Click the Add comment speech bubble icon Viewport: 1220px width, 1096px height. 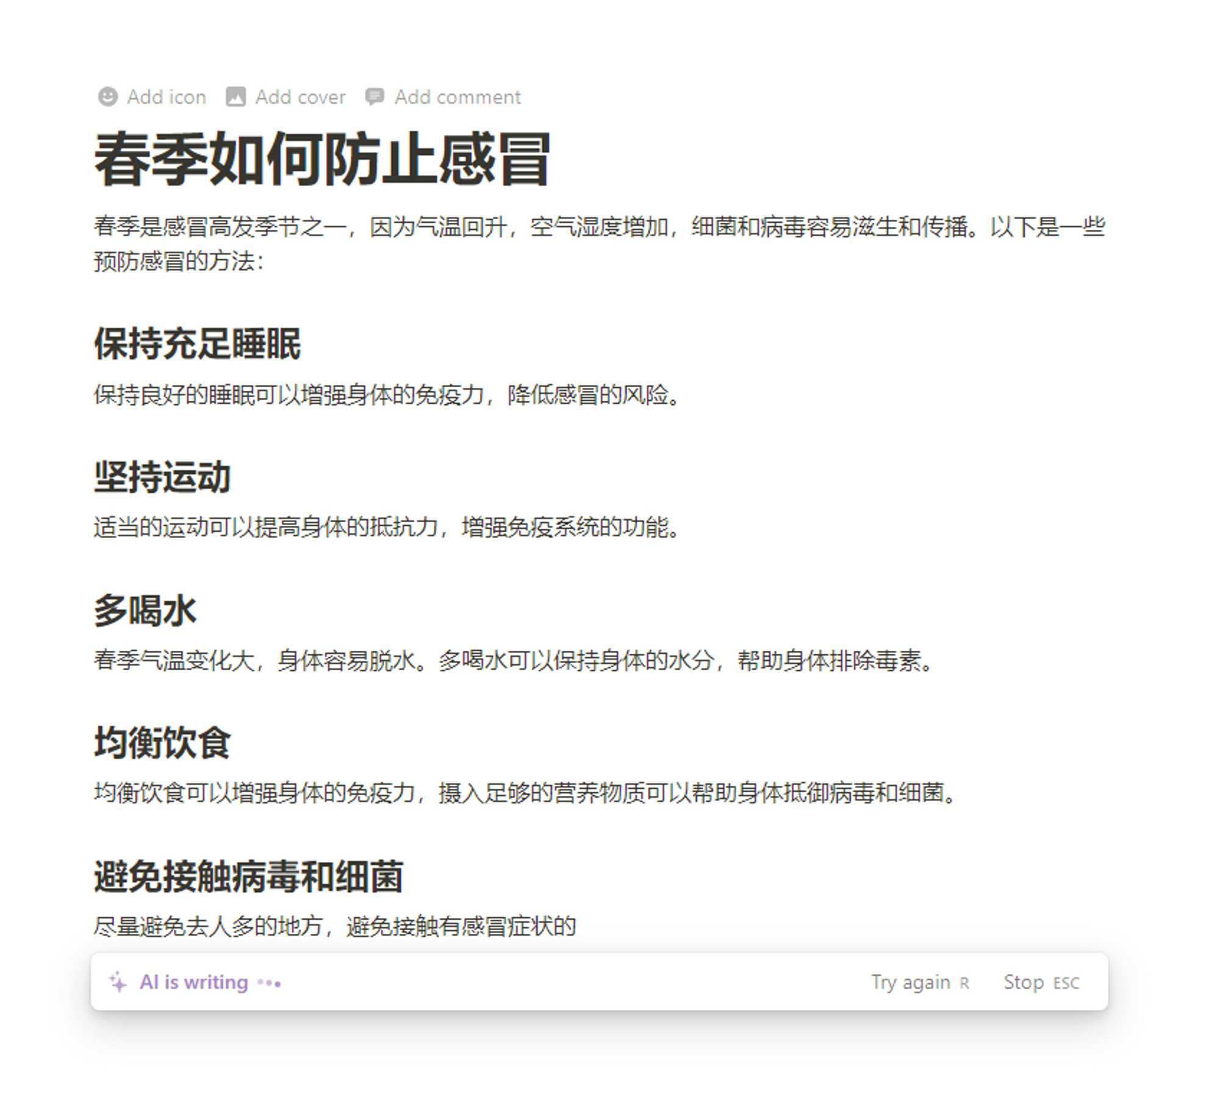pyautogui.click(x=374, y=97)
